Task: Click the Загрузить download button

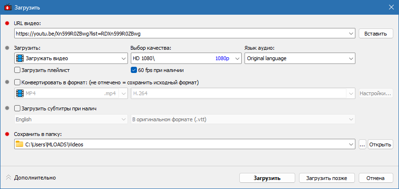Action: (x=267, y=178)
